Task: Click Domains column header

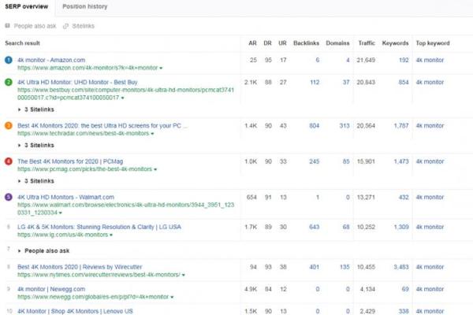Action: 337,43
